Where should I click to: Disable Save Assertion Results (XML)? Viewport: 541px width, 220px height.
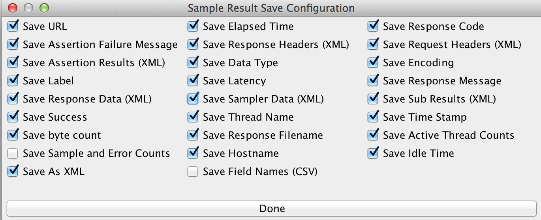pos(13,63)
